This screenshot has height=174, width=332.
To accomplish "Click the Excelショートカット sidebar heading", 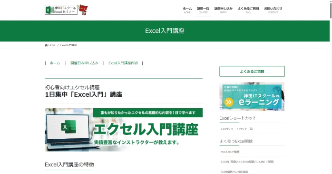I will point(238,118).
